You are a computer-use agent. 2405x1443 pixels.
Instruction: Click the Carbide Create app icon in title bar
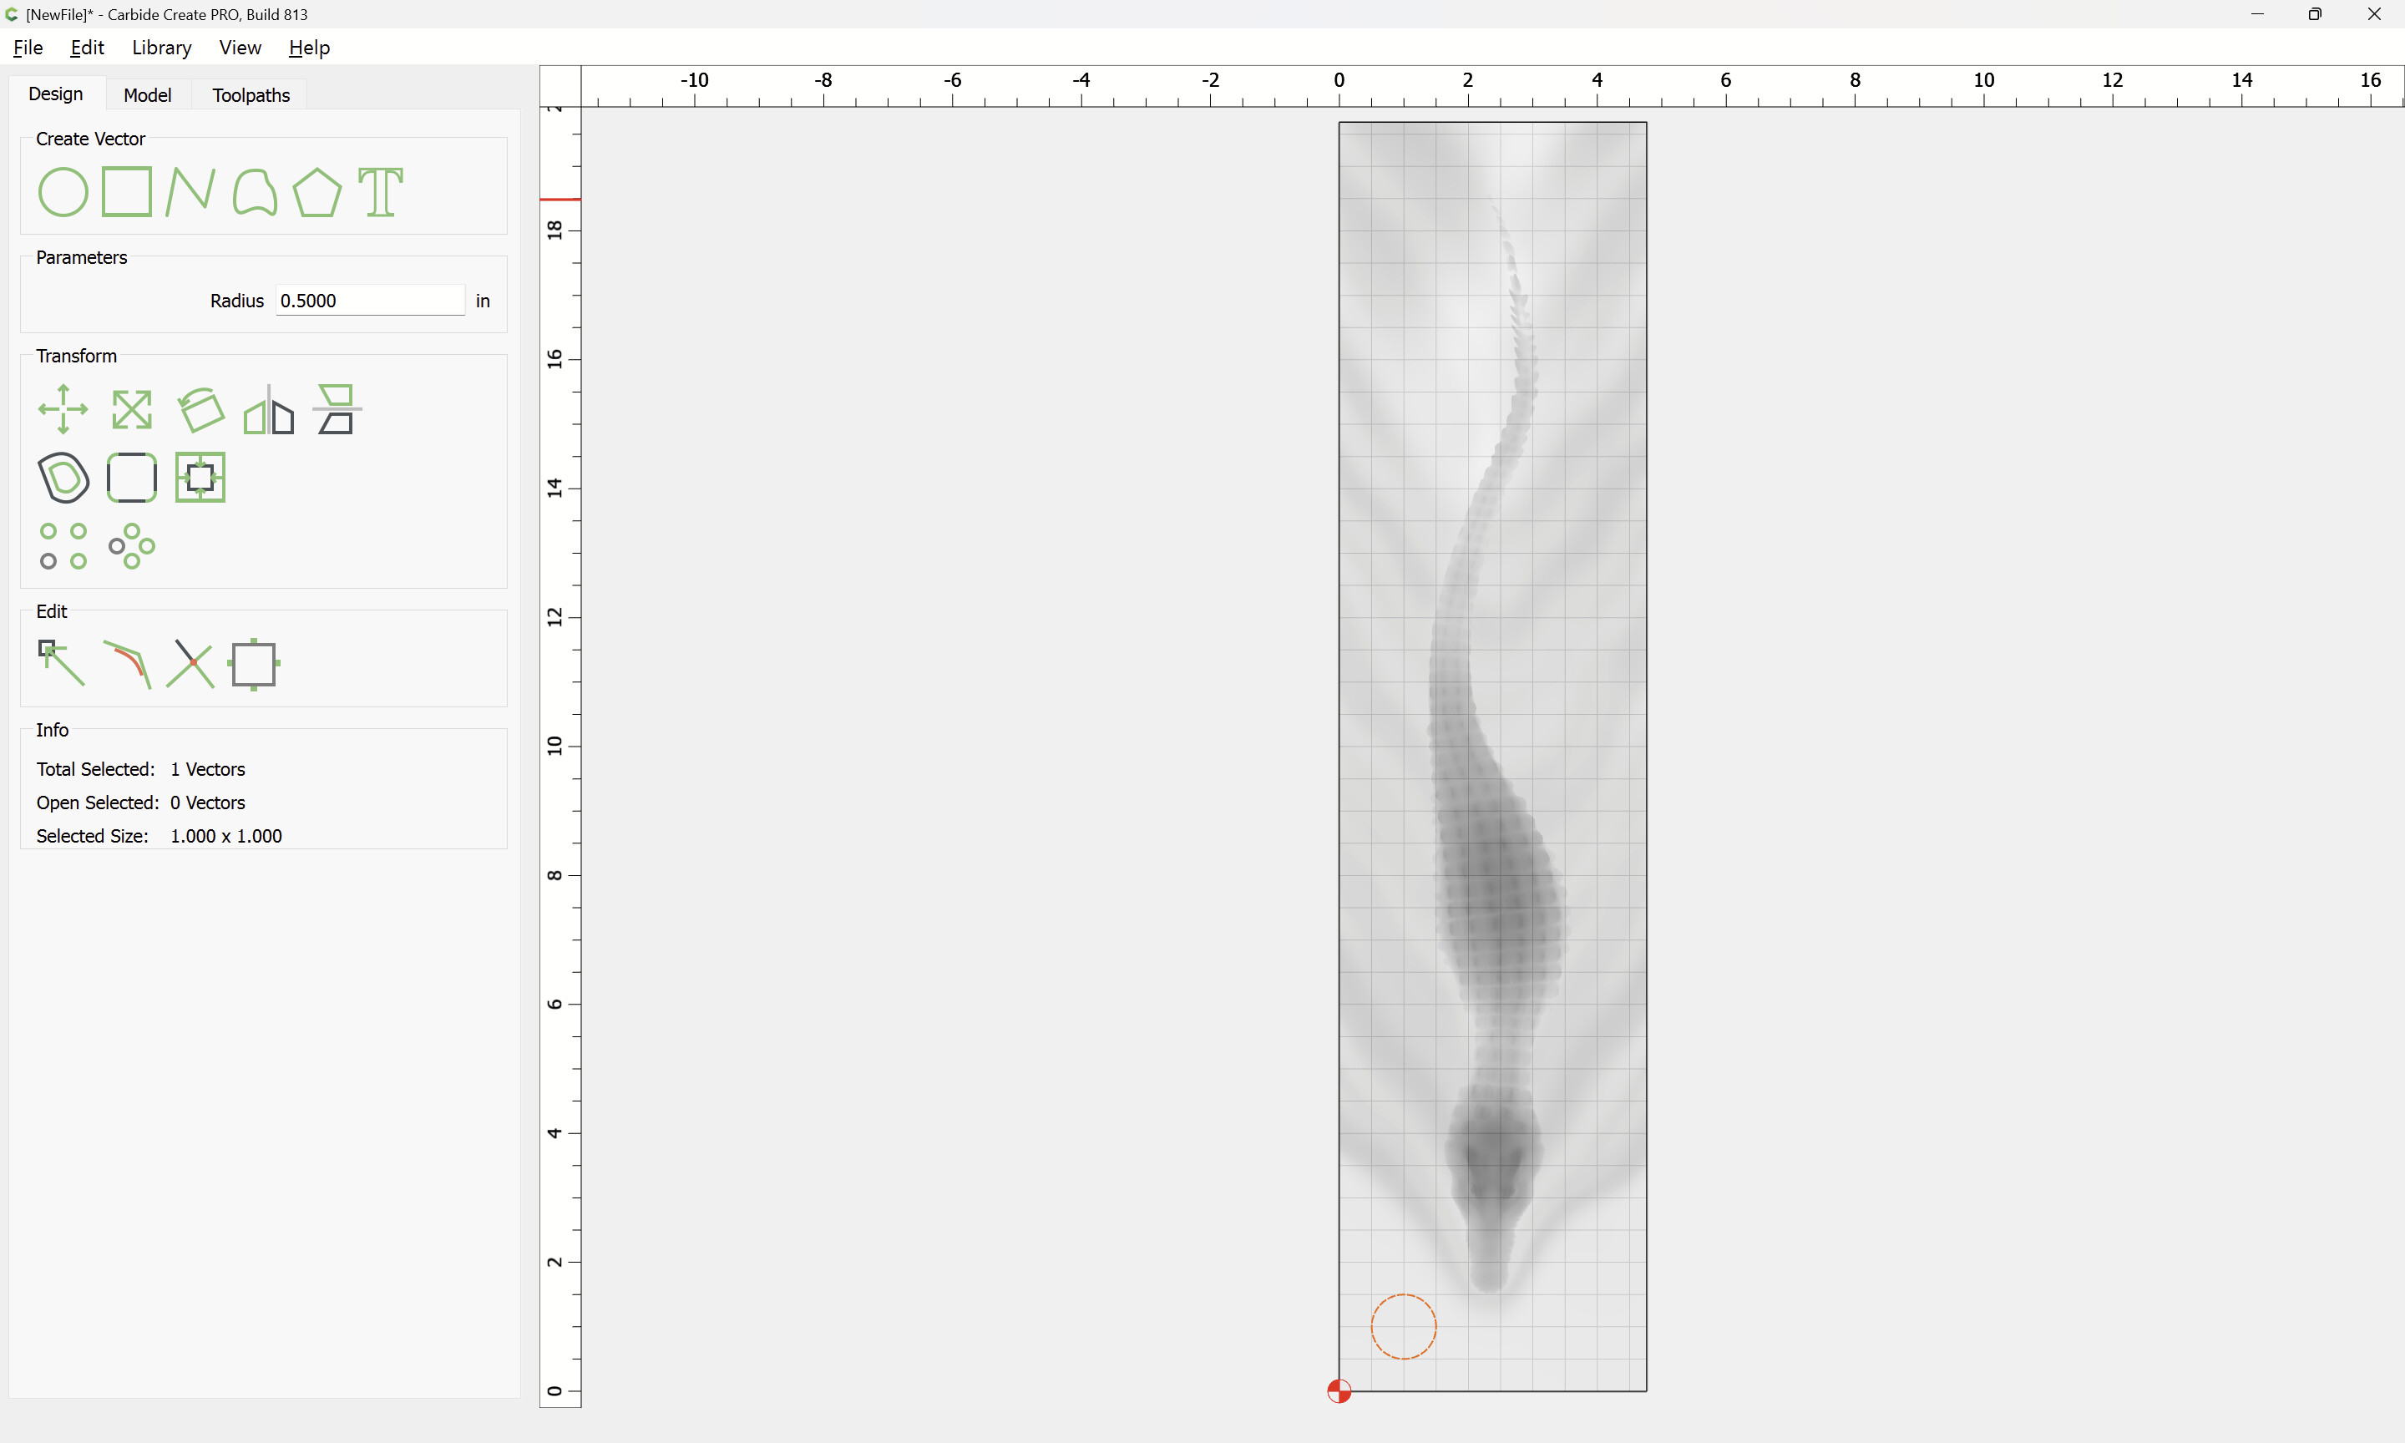12,14
